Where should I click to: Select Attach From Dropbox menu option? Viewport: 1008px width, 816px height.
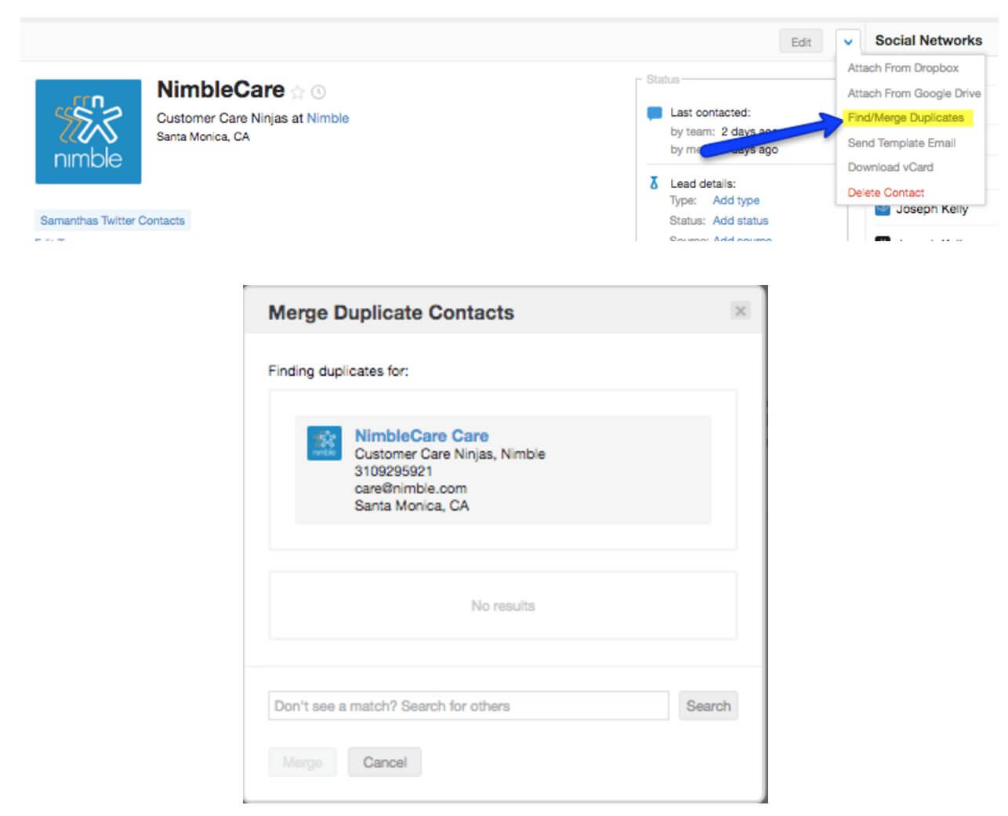tap(902, 68)
